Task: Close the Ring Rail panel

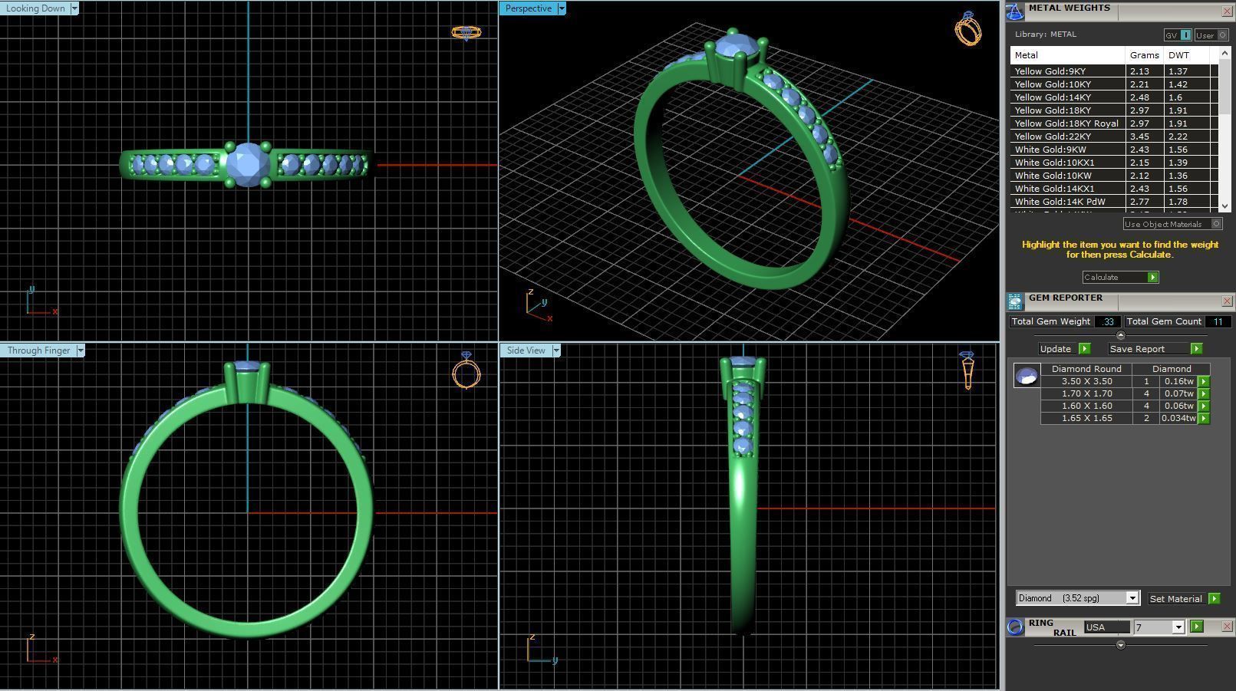Action: 1226,627
